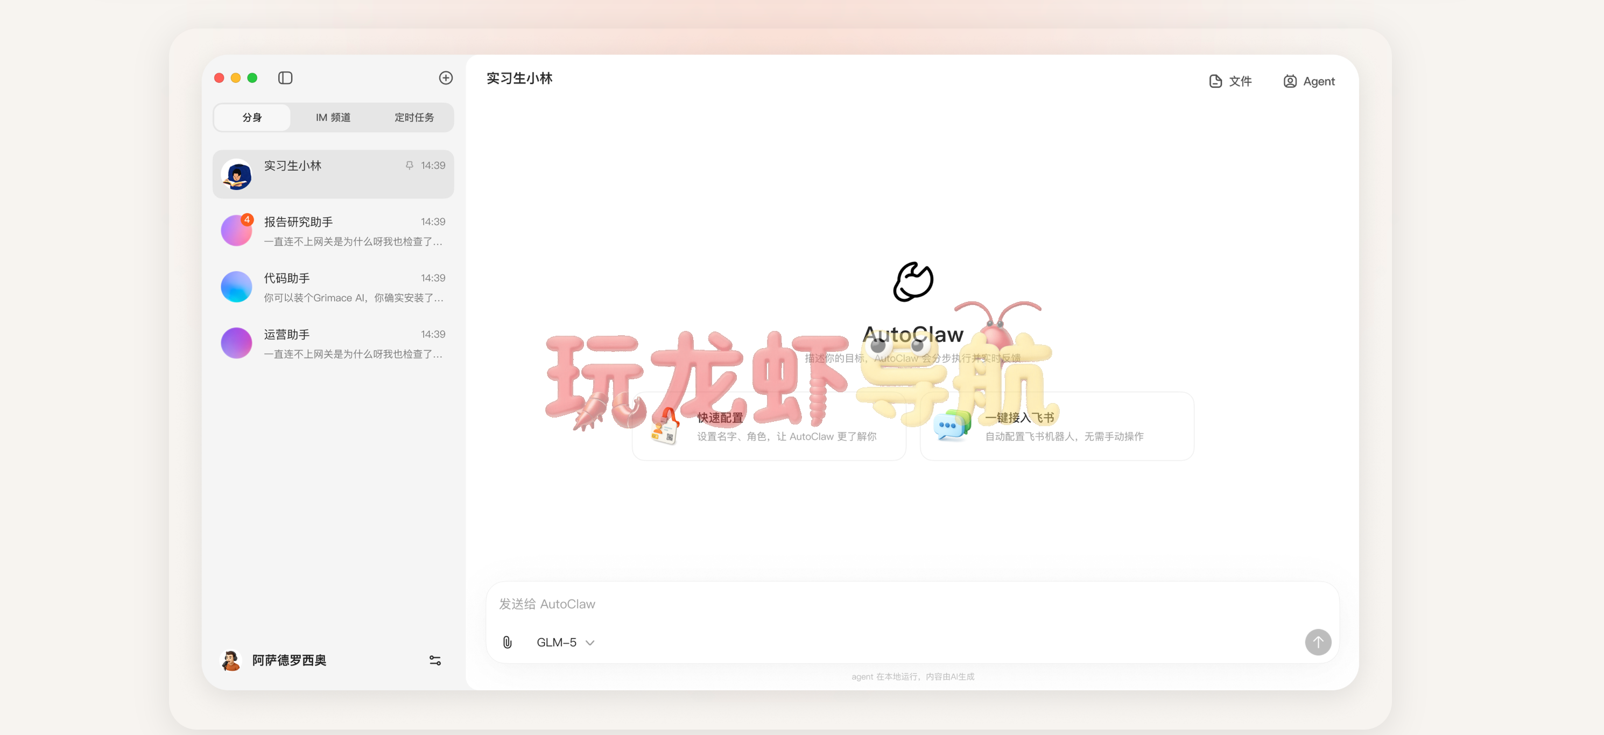This screenshot has height=735, width=1604.
Task: Open the 定时任务 tab
Action: [414, 118]
